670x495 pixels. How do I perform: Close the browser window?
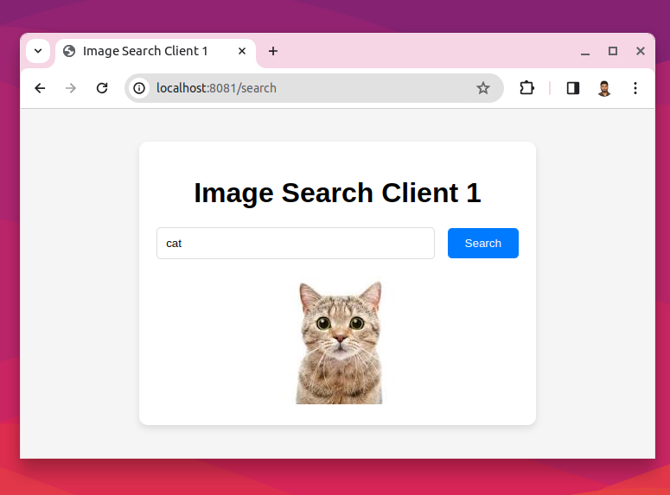[640, 51]
